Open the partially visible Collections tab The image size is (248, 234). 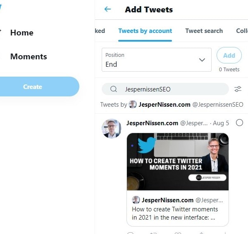click(242, 31)
